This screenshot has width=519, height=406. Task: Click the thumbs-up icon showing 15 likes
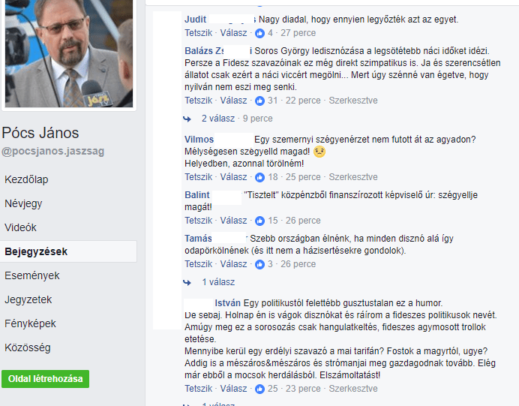click(259, 221)
